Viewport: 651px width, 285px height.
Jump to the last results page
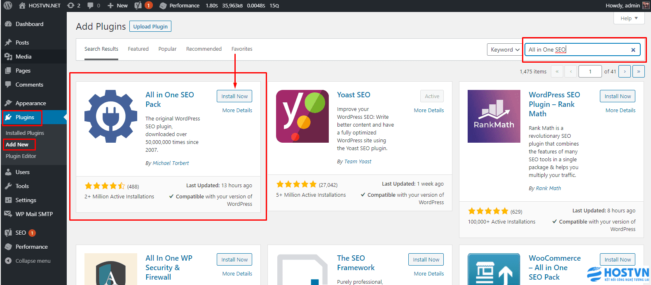pos(639,71)
